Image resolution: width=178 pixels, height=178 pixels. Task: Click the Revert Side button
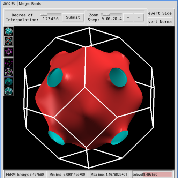[160, 13]
